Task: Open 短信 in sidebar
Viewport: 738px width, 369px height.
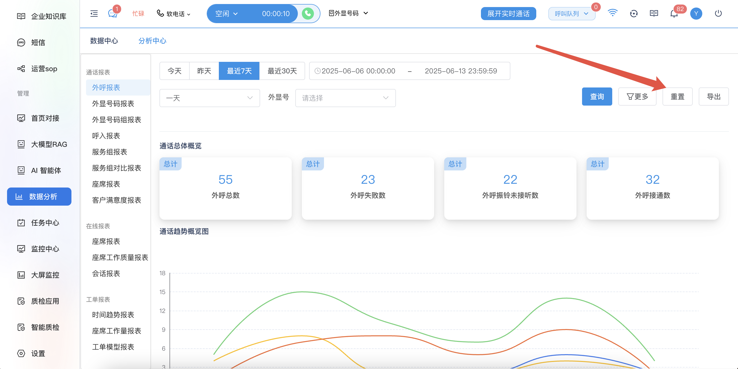Action: (31, 43)
